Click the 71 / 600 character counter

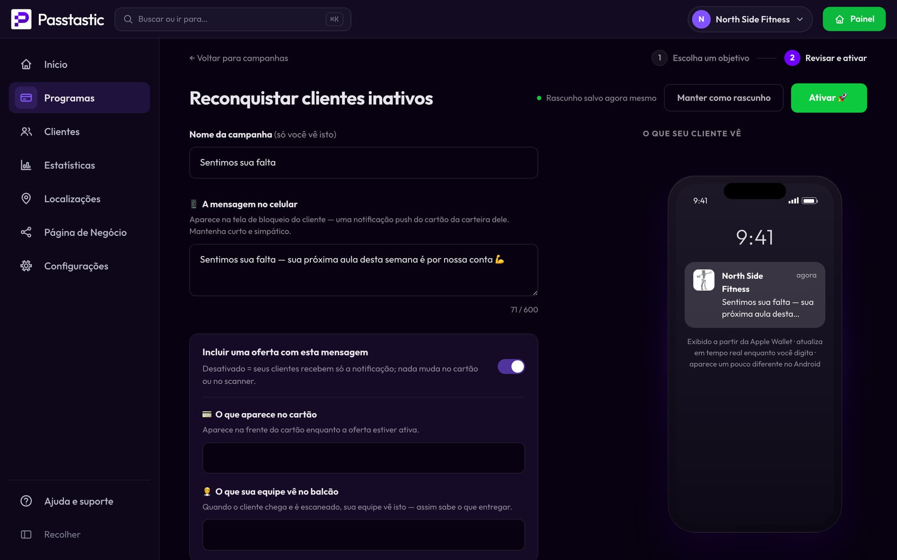tap(524, 310)
